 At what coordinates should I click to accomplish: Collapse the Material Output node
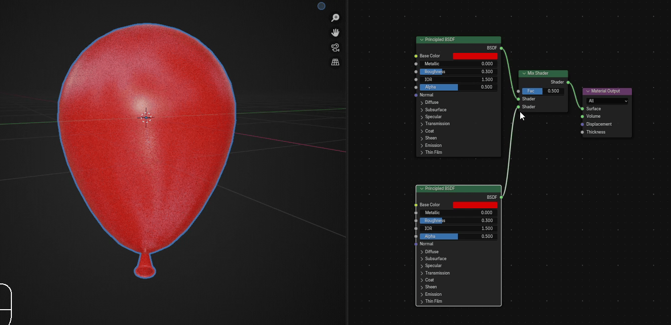tap(587, 92)
